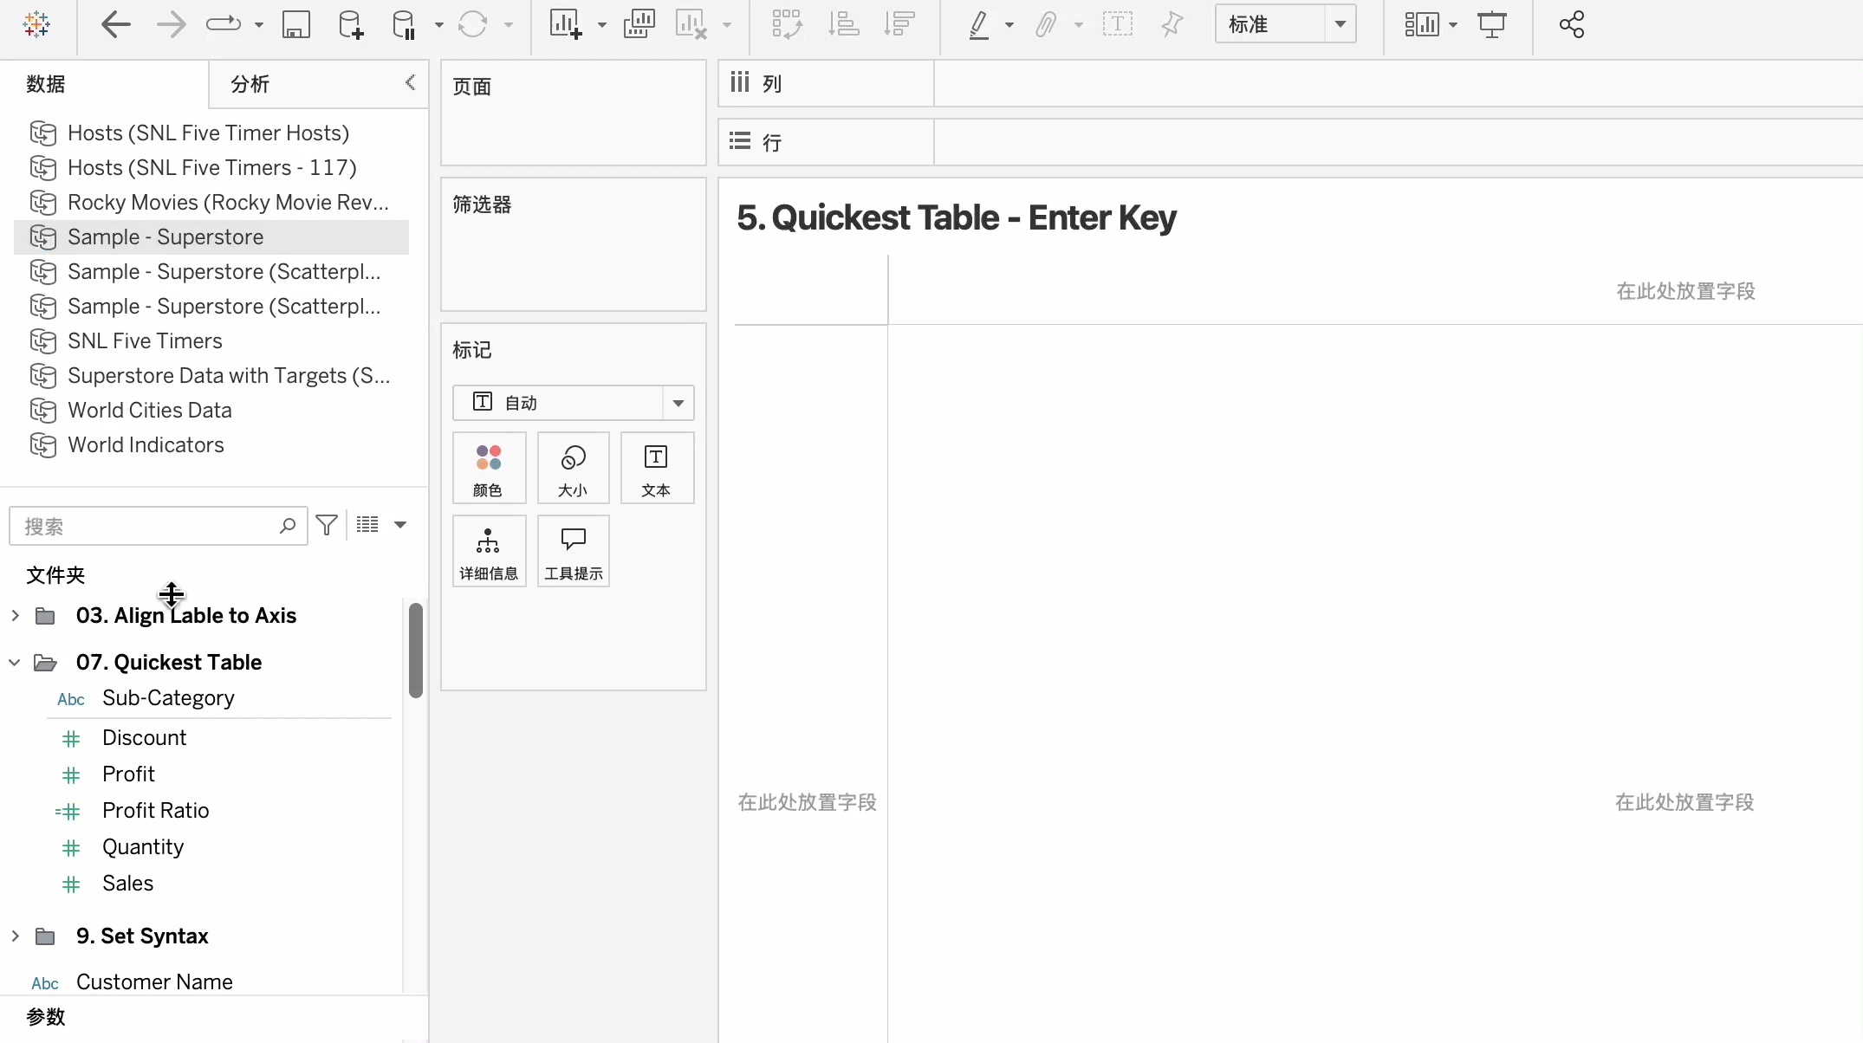Image resolution: width=1863 pixels, height=1043 pixels.
Task: Click the filter fields funnel icon
Action: [327, 525]
